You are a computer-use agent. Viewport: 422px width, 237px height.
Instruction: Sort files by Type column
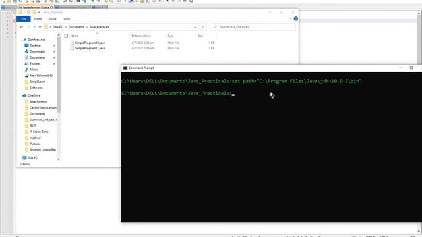171,36
